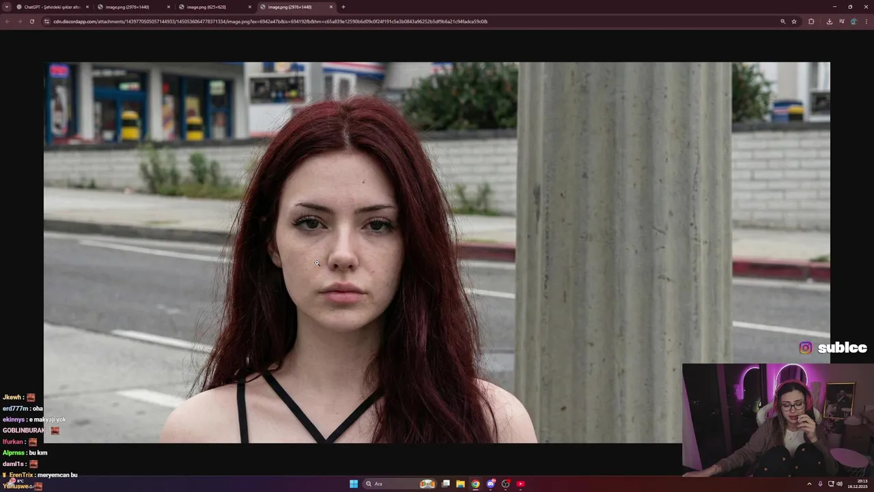The image size is (874, 492).
Task: Open the Extensions puzzle icon
Action: tap(811, 21)
